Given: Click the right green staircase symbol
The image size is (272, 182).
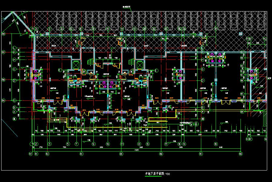Looking at the screenshot, I should 131,62.
